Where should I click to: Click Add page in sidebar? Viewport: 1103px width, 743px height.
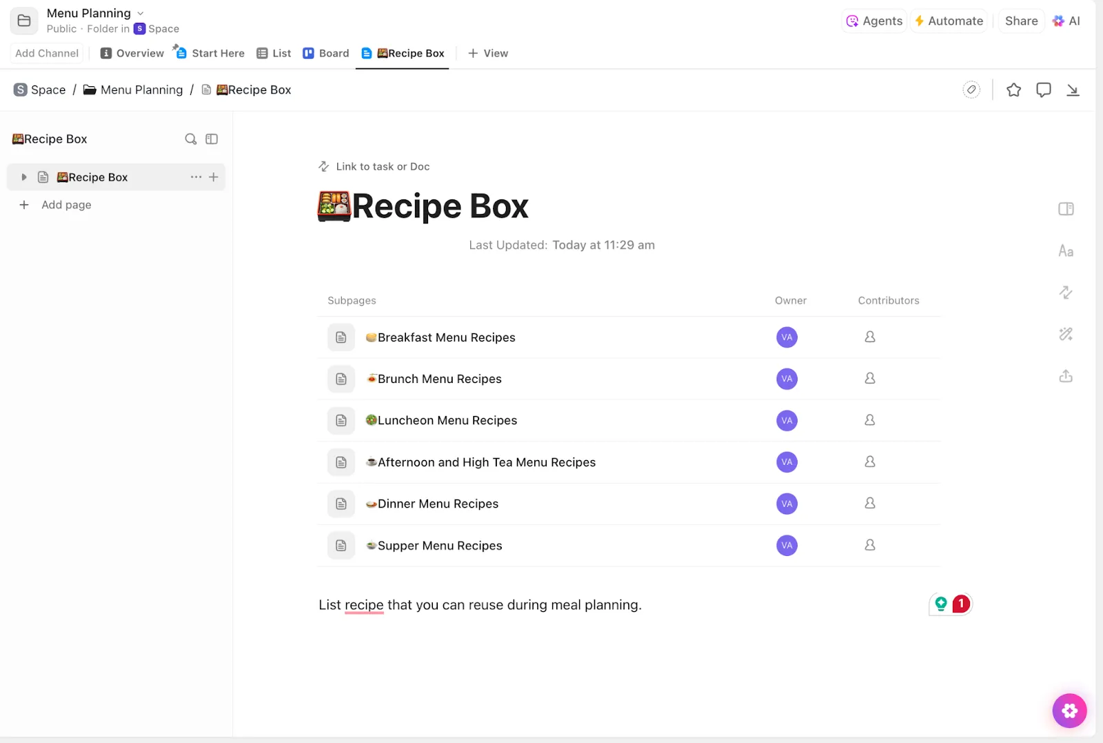tap(55, 205)
